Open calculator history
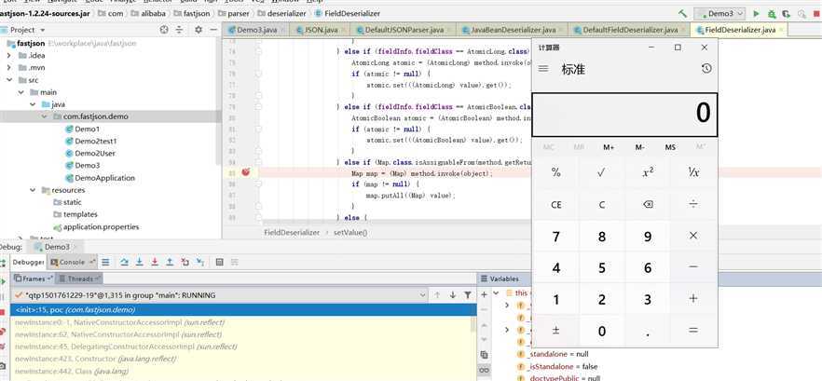This screenshot has height=381, width=822. click(x=706, y=69)
